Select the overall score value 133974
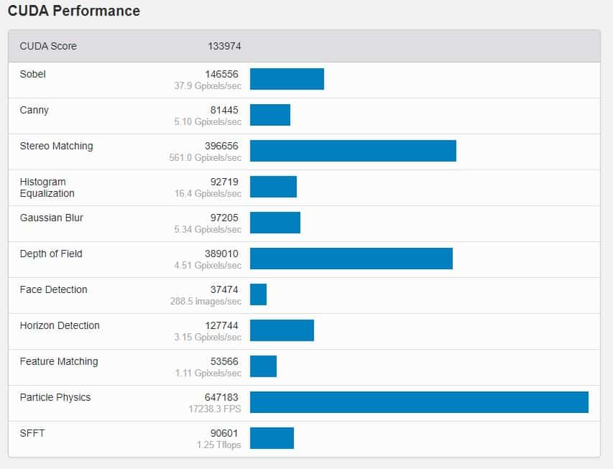 pyautogui.click(x=224, y=46)
